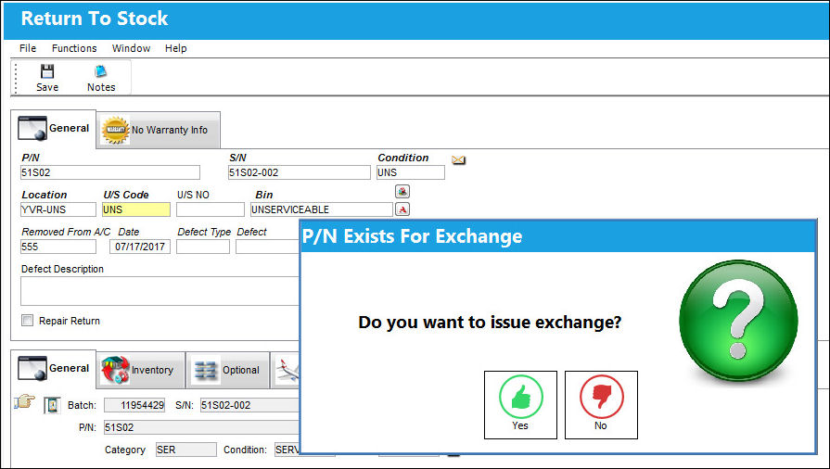Switch to the No Warranty Info tab
The height and width of the screenshot is (469, 830).
point(159,130)
